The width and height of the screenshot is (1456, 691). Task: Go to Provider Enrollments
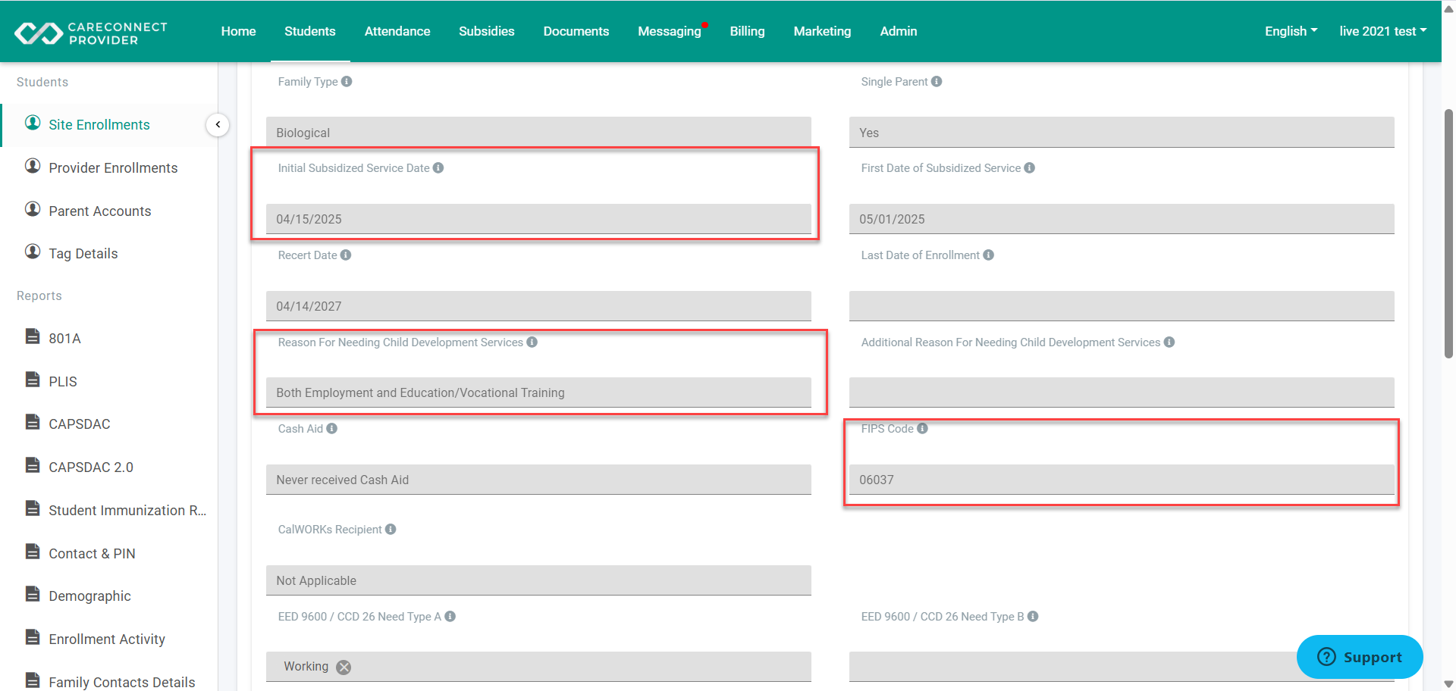[x=113, y=168]
